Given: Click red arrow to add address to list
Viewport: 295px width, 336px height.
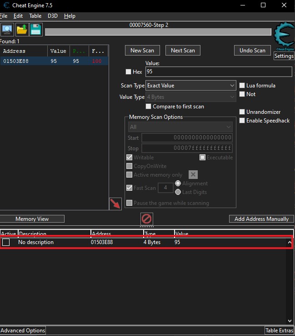Looking at the screenshot, I should click(115, 204).
